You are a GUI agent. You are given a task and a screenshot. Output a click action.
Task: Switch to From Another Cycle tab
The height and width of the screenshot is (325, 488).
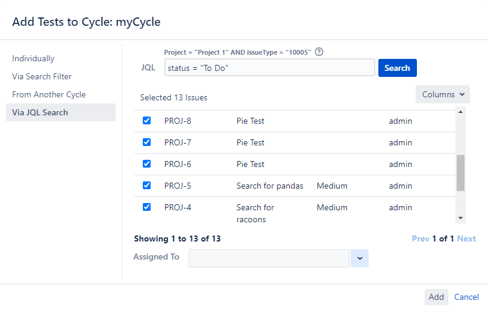point(49,94)
